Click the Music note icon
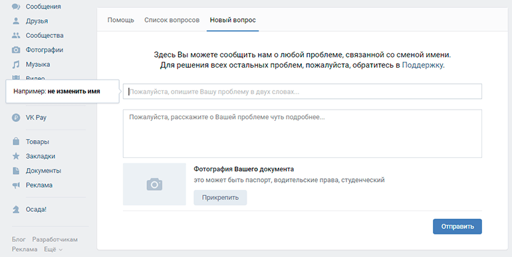Screen dimensions: 512x257 (16, 64)
